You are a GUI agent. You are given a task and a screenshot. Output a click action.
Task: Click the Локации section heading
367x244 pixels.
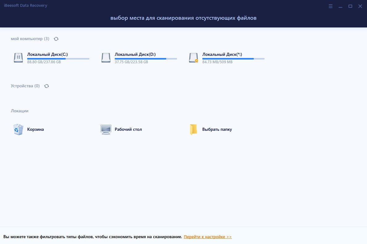[x=20, y=111]
